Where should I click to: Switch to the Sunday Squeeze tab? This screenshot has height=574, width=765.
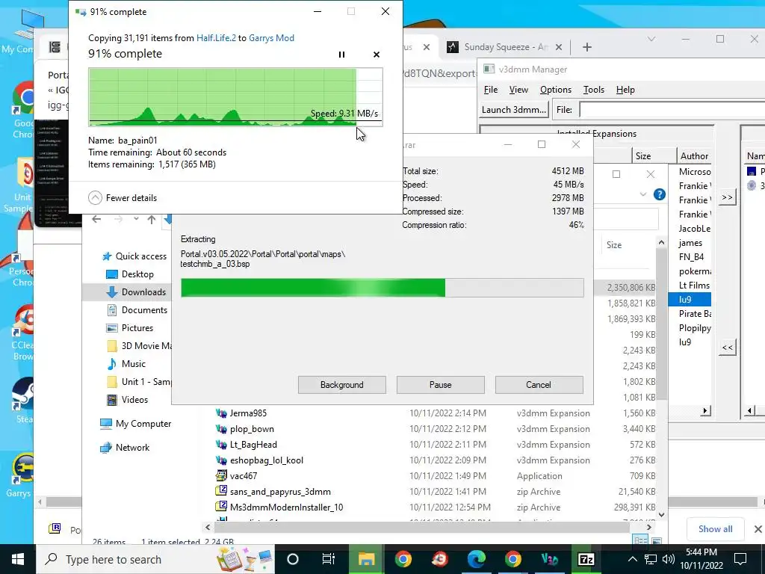[x=506, y=47]
